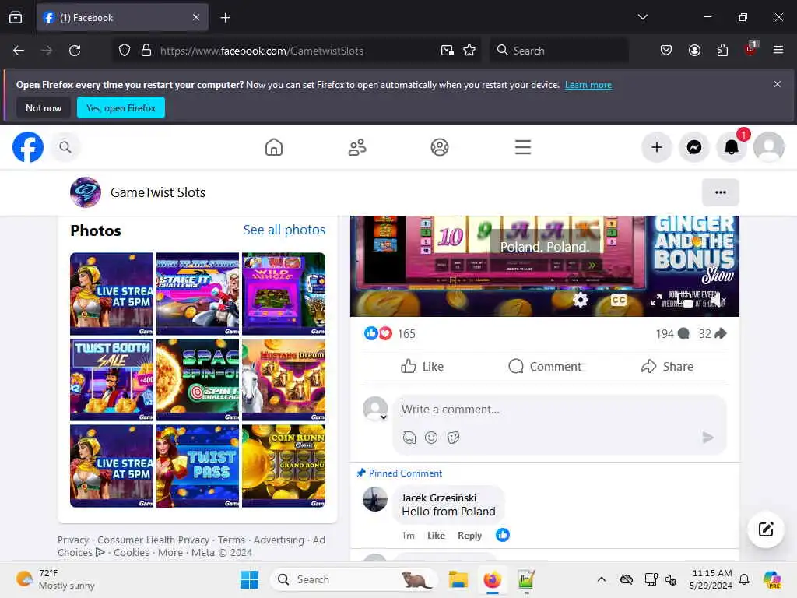Viewport: 797px width, 598px height.
Task: Show hidden system tray icons
Action: click(602, 579)
